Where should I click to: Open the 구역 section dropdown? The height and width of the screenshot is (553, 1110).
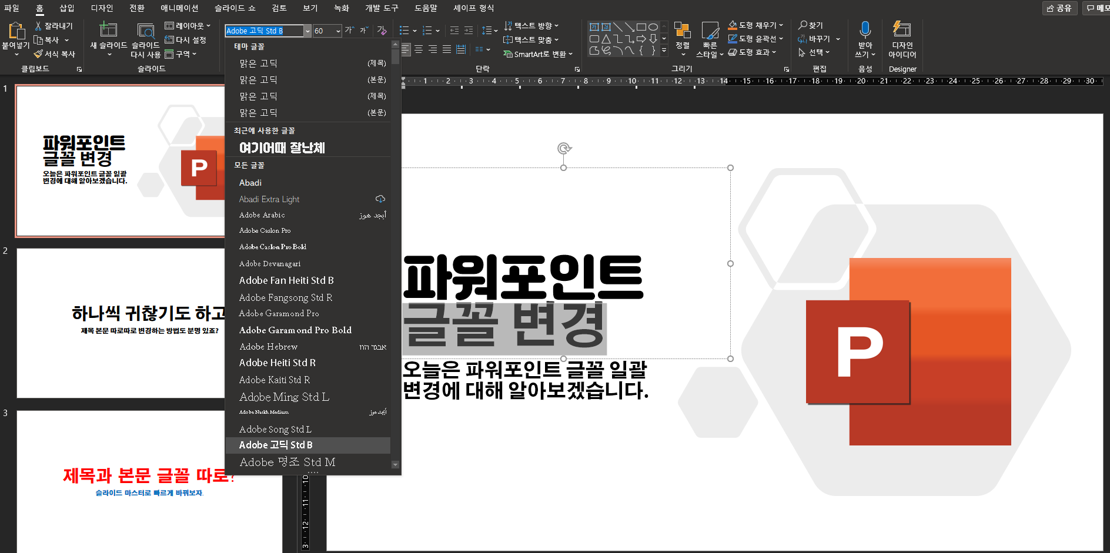[180, 54]
